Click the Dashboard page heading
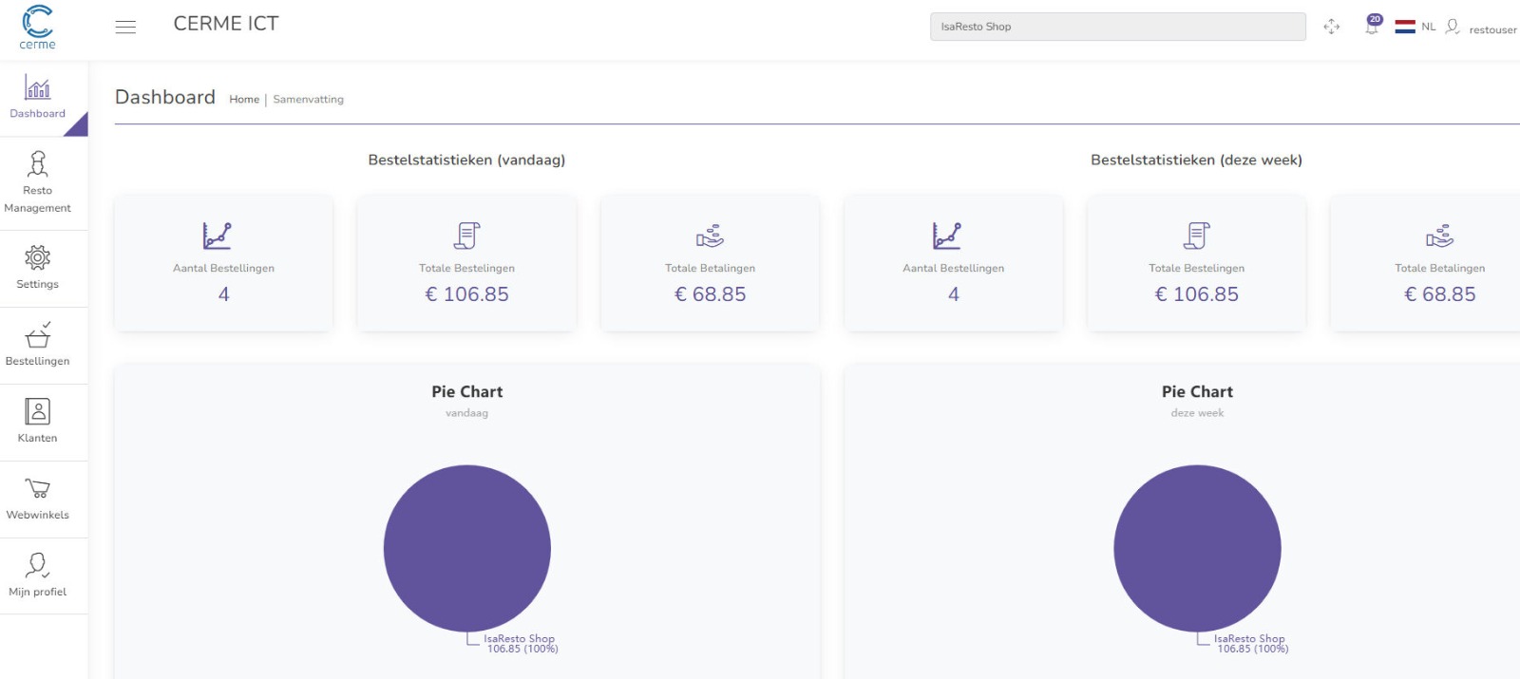 coord(165,97)
